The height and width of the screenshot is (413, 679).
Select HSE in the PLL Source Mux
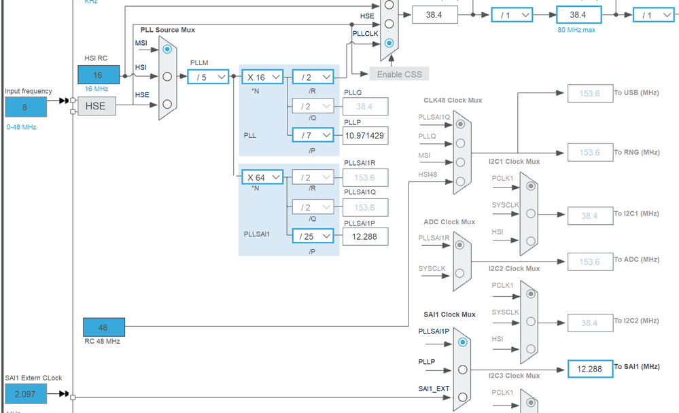pos(167,105)
